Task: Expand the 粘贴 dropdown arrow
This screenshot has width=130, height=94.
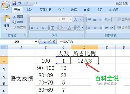Action: (x=6, y=30)
